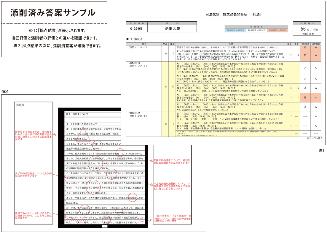Select the 56点 total score box
The image size is (327, 234).
(307, 29)
